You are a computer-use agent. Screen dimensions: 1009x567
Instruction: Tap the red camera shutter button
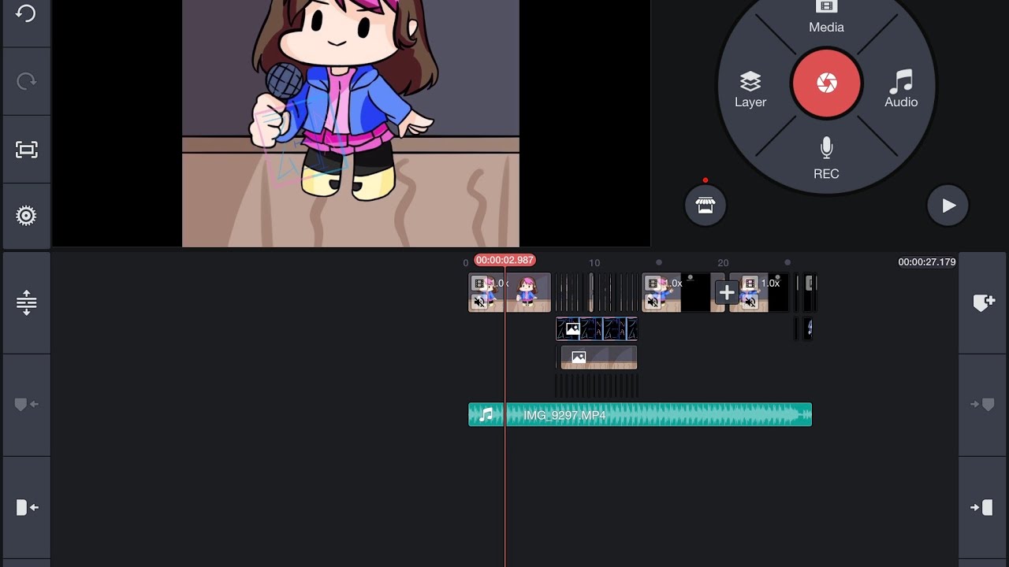(x=826, y=83)
